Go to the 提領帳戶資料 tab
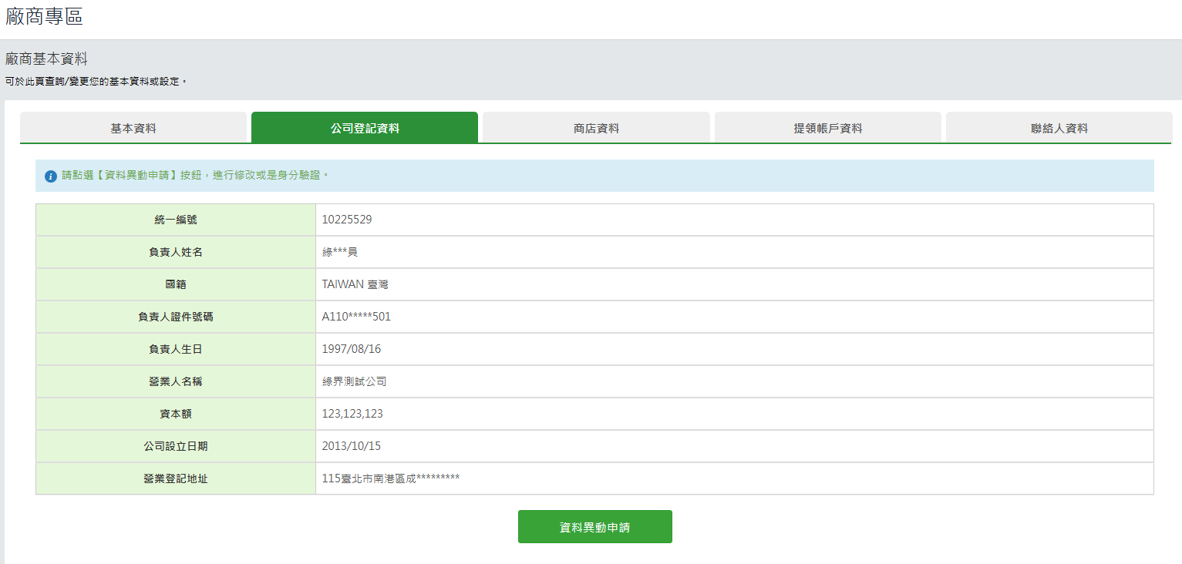 [827, 129]
